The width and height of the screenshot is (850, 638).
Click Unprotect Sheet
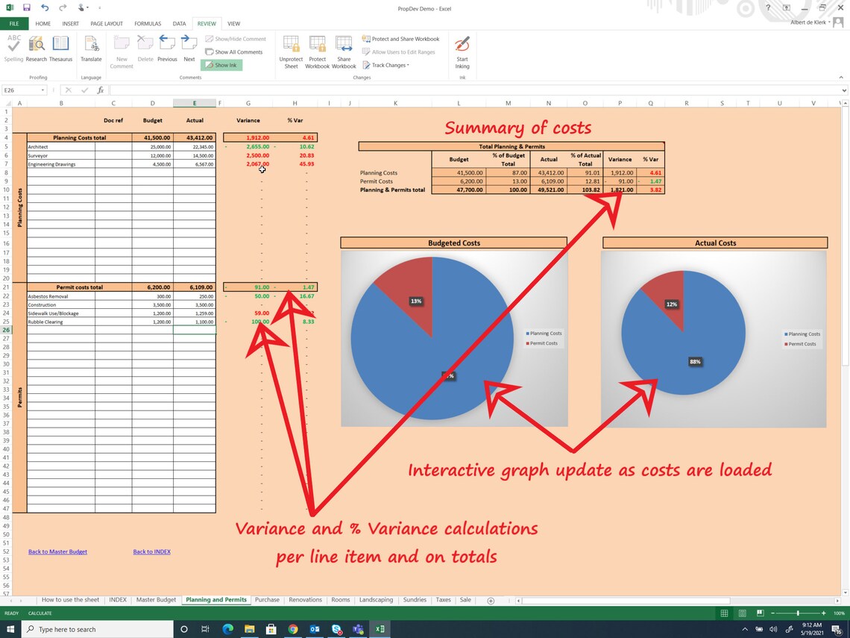coord(291,51)
